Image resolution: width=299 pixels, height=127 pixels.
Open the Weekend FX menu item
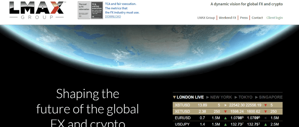[x=227, y=18]
